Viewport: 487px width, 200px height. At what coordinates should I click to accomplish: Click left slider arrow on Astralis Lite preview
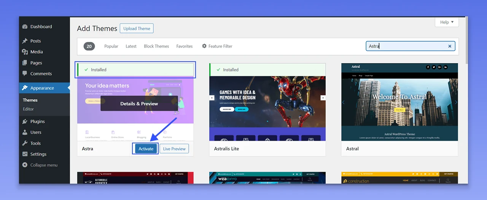pos(212,98)
